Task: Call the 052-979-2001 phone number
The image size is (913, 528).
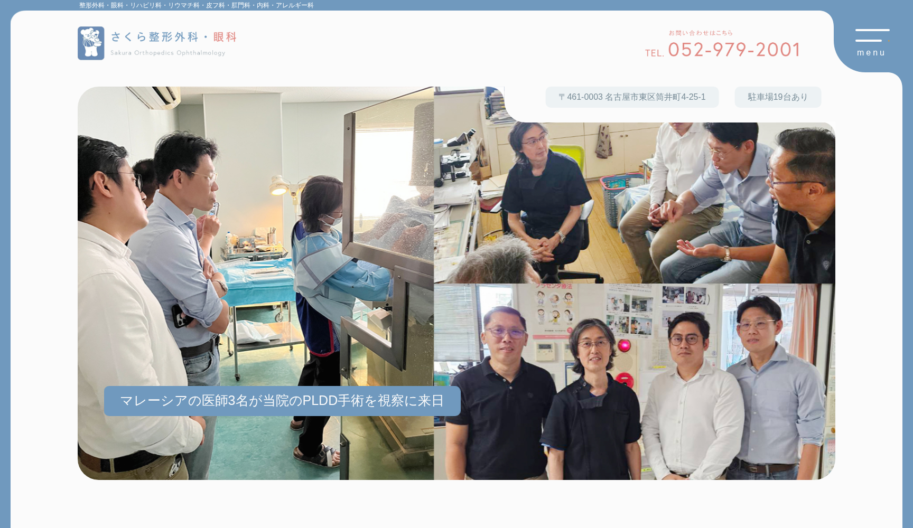Action: coord(734,50)
